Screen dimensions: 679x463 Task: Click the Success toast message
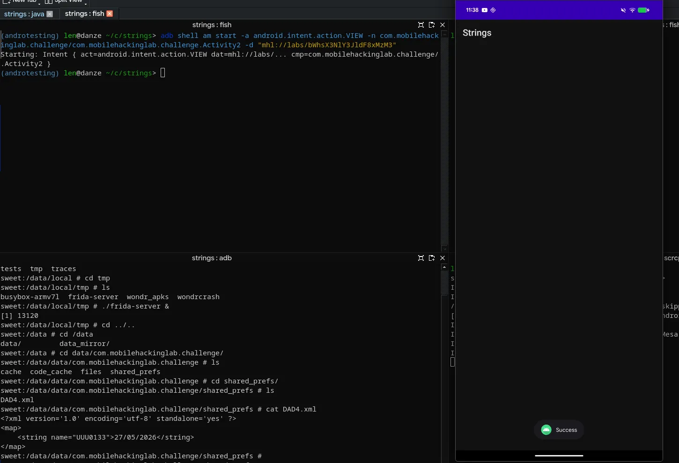(x=559, y=430)
